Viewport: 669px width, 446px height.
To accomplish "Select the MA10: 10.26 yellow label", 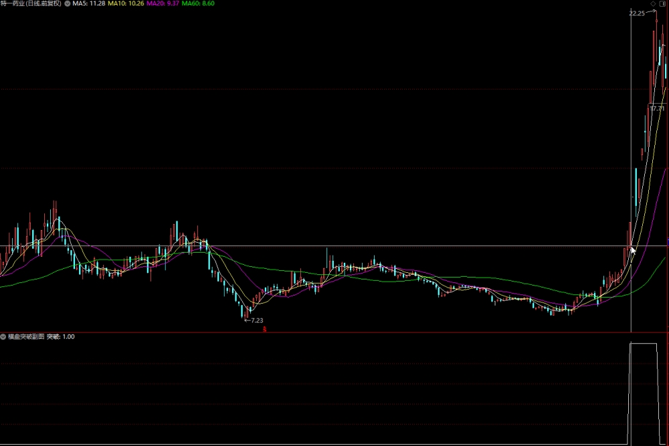I will pyautogui.click(x=126, y=3).
